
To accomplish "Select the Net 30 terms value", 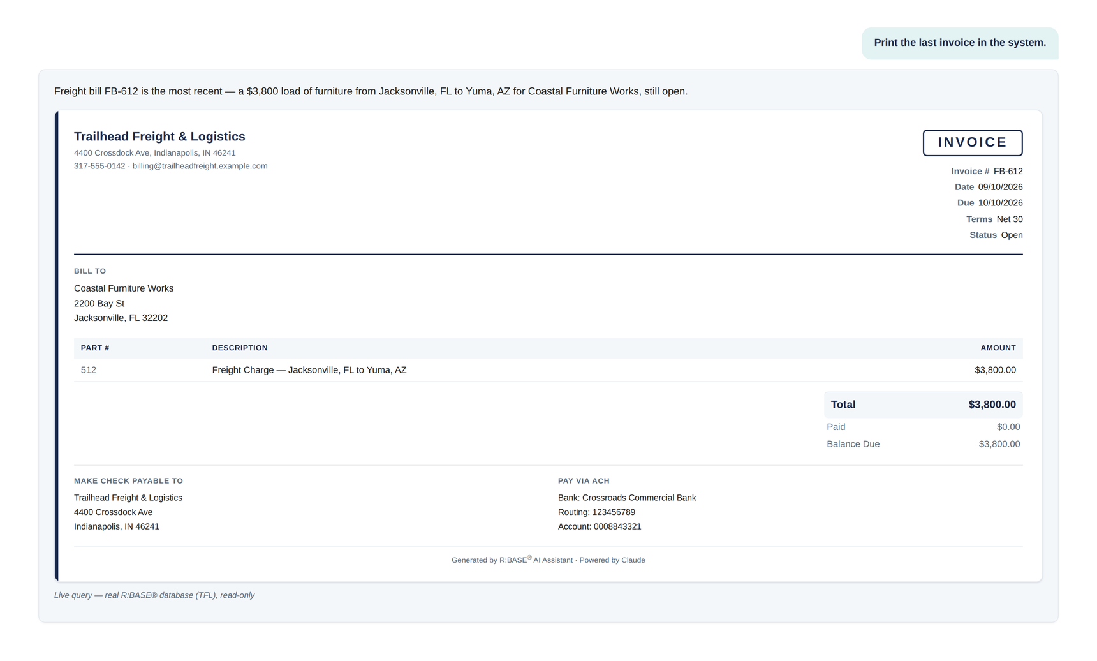I will pos(1010,219).
